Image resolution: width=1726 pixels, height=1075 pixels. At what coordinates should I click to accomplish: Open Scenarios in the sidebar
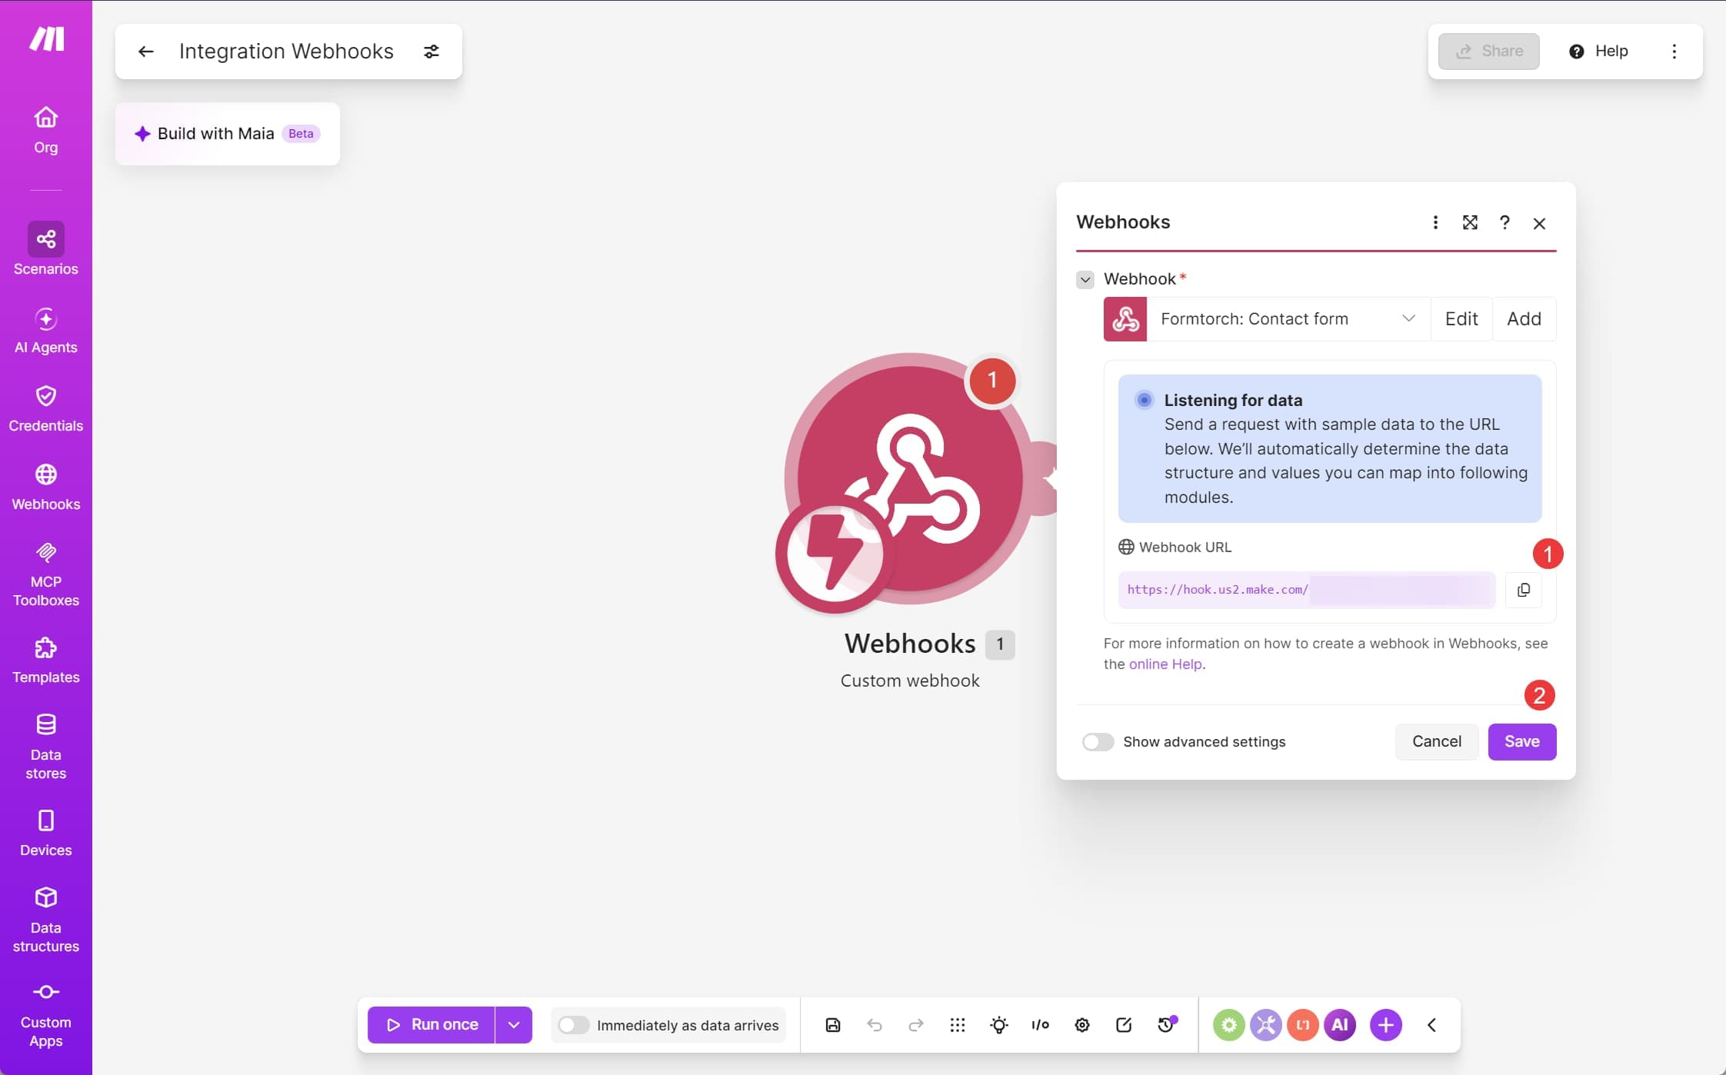coord(45,249)
